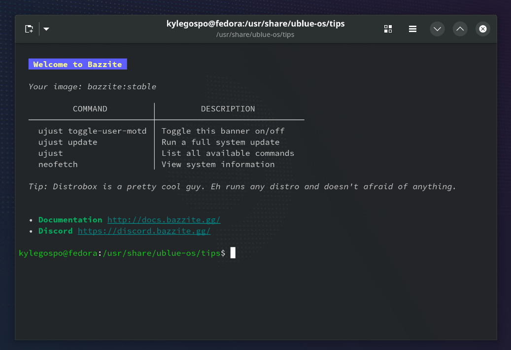The height and width of the screenshot is (350, 511).
Task: Click the 'Your image: bazzite:stable' line
Action: [92, 87]
